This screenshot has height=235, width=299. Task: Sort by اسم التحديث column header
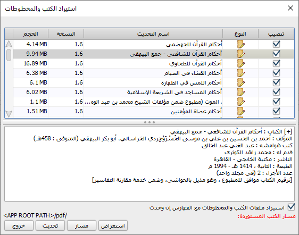[153, 34]
